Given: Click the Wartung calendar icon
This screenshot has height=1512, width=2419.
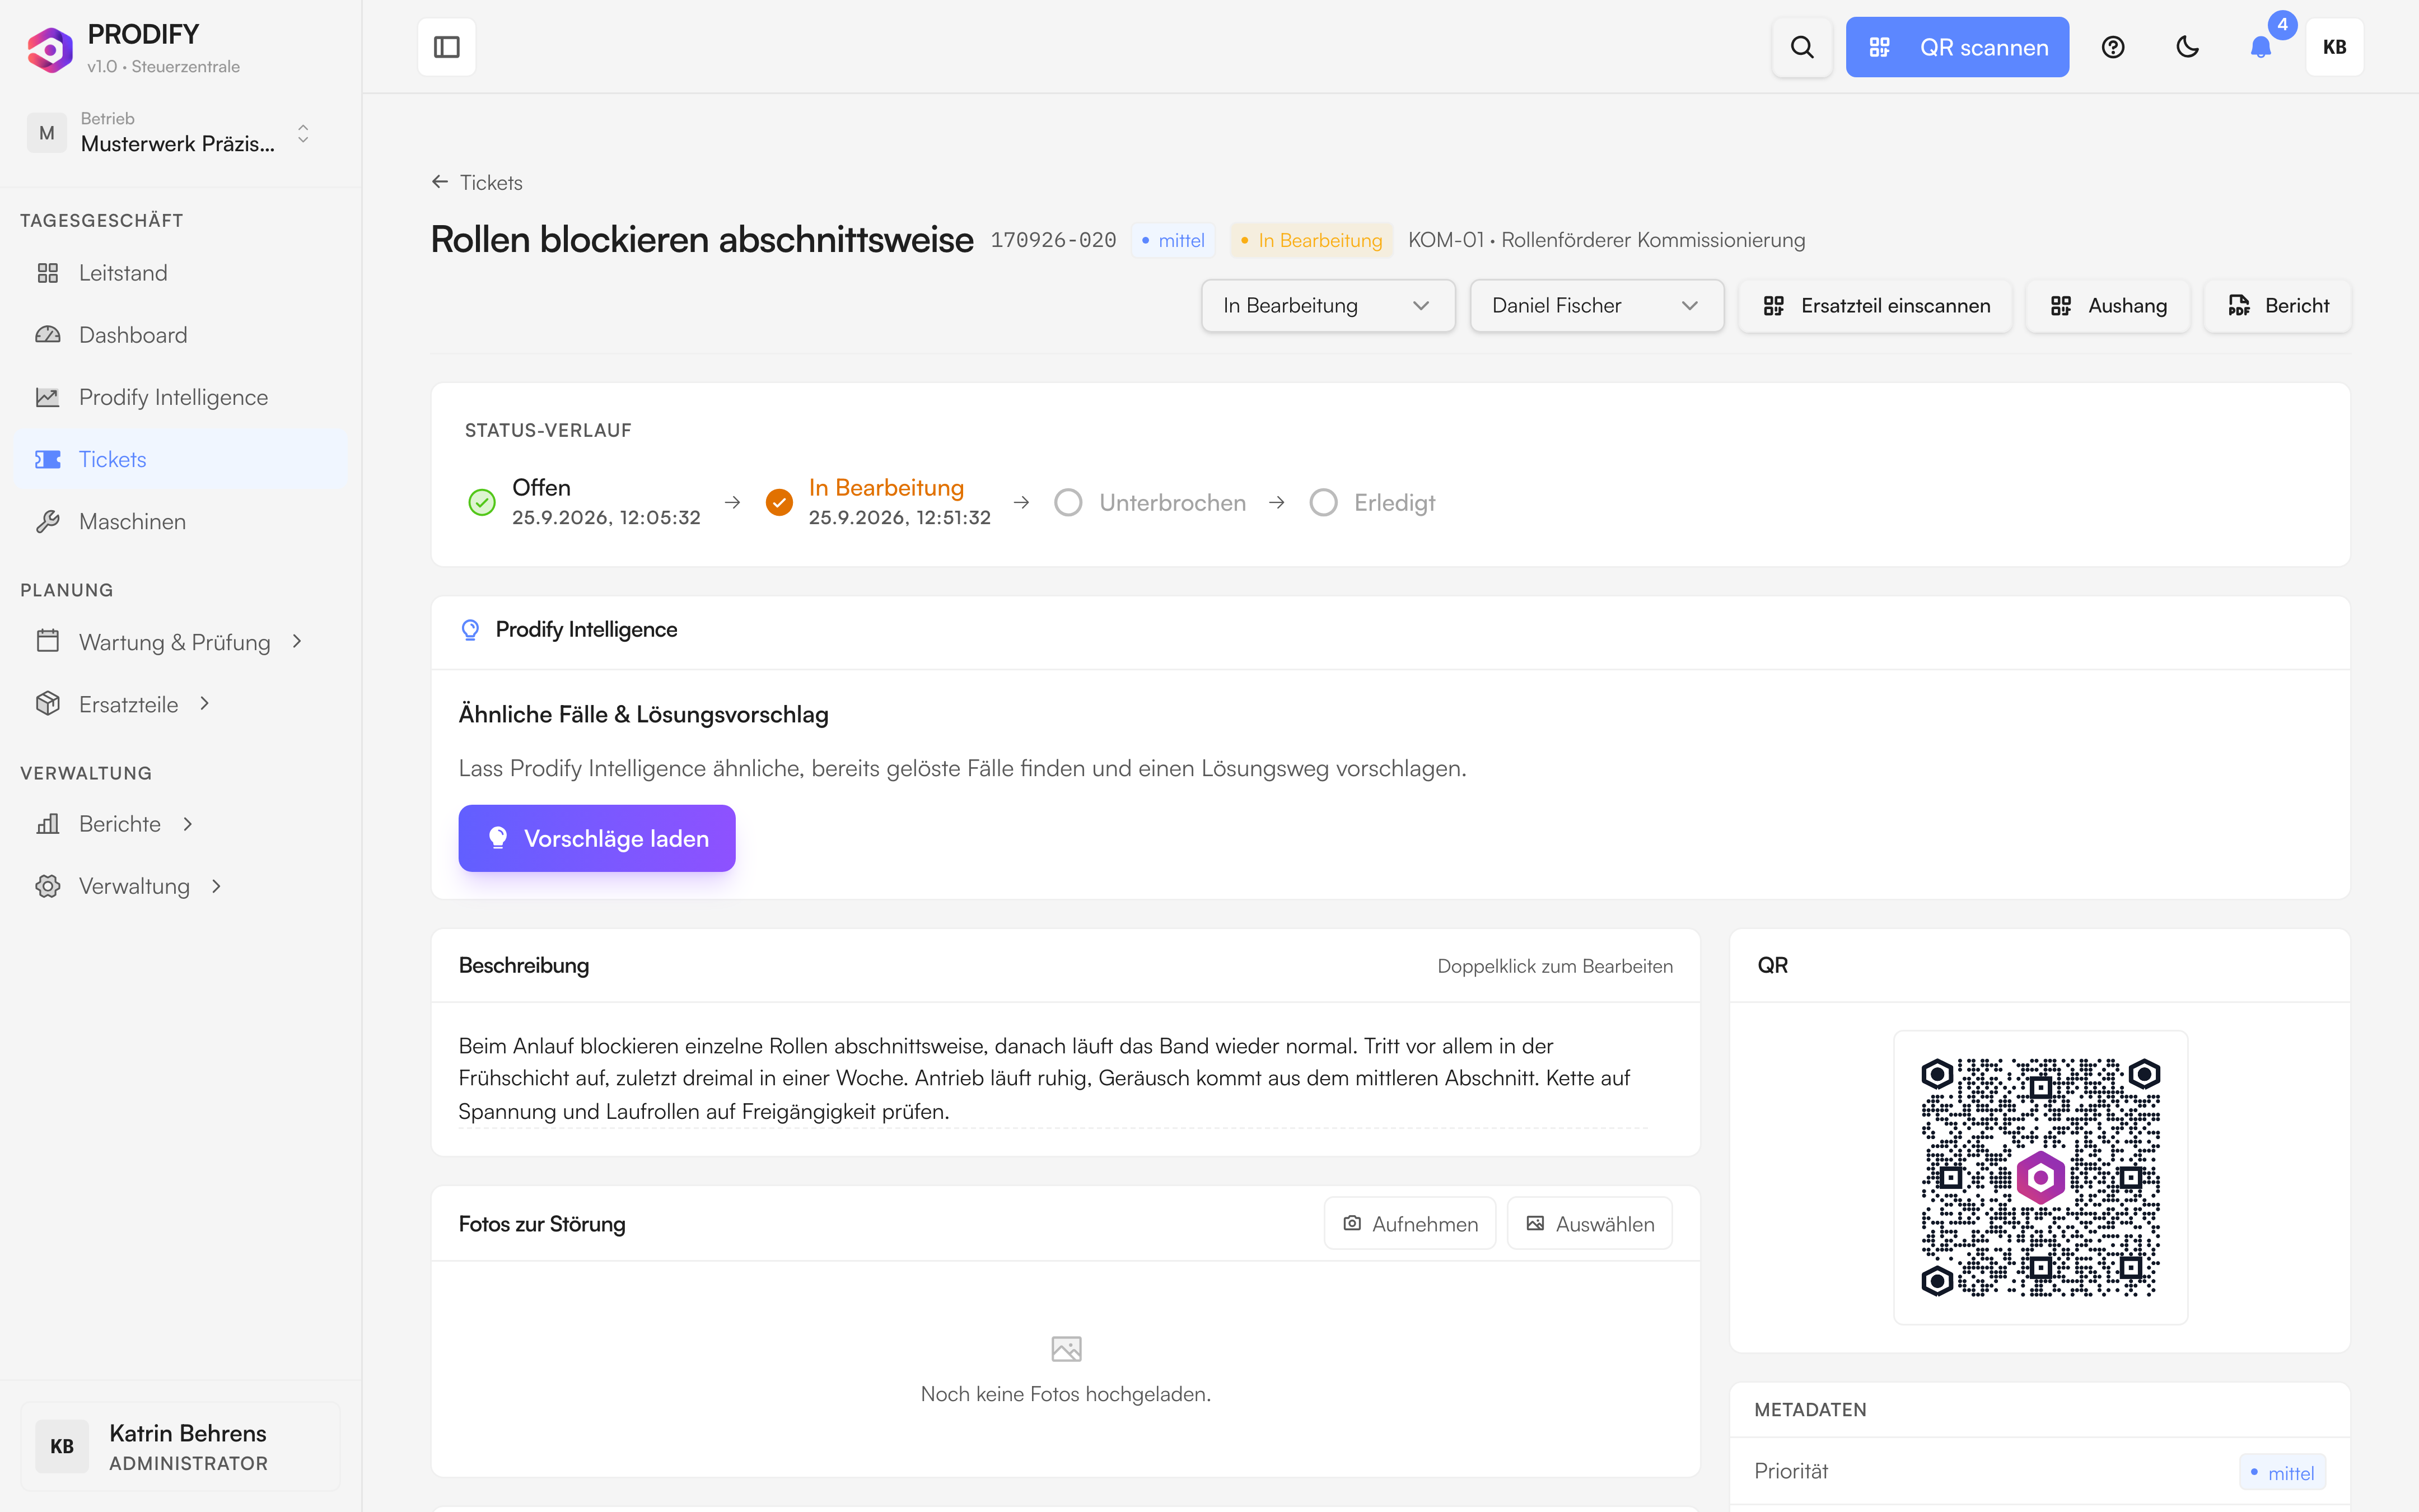Looking at the screenshot, I should pyautogui.click(x=47, y=641).
